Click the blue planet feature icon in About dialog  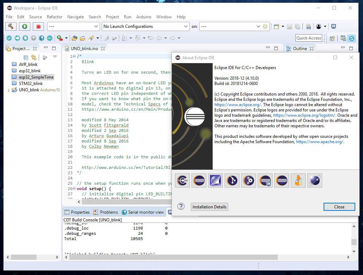pos(315,181)
